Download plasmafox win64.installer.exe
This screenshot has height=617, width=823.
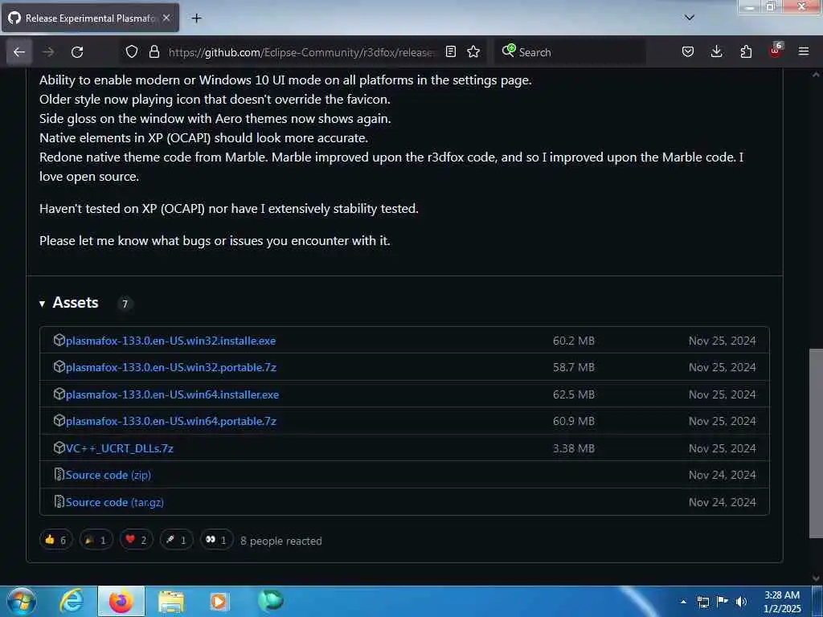pos(172,394)
